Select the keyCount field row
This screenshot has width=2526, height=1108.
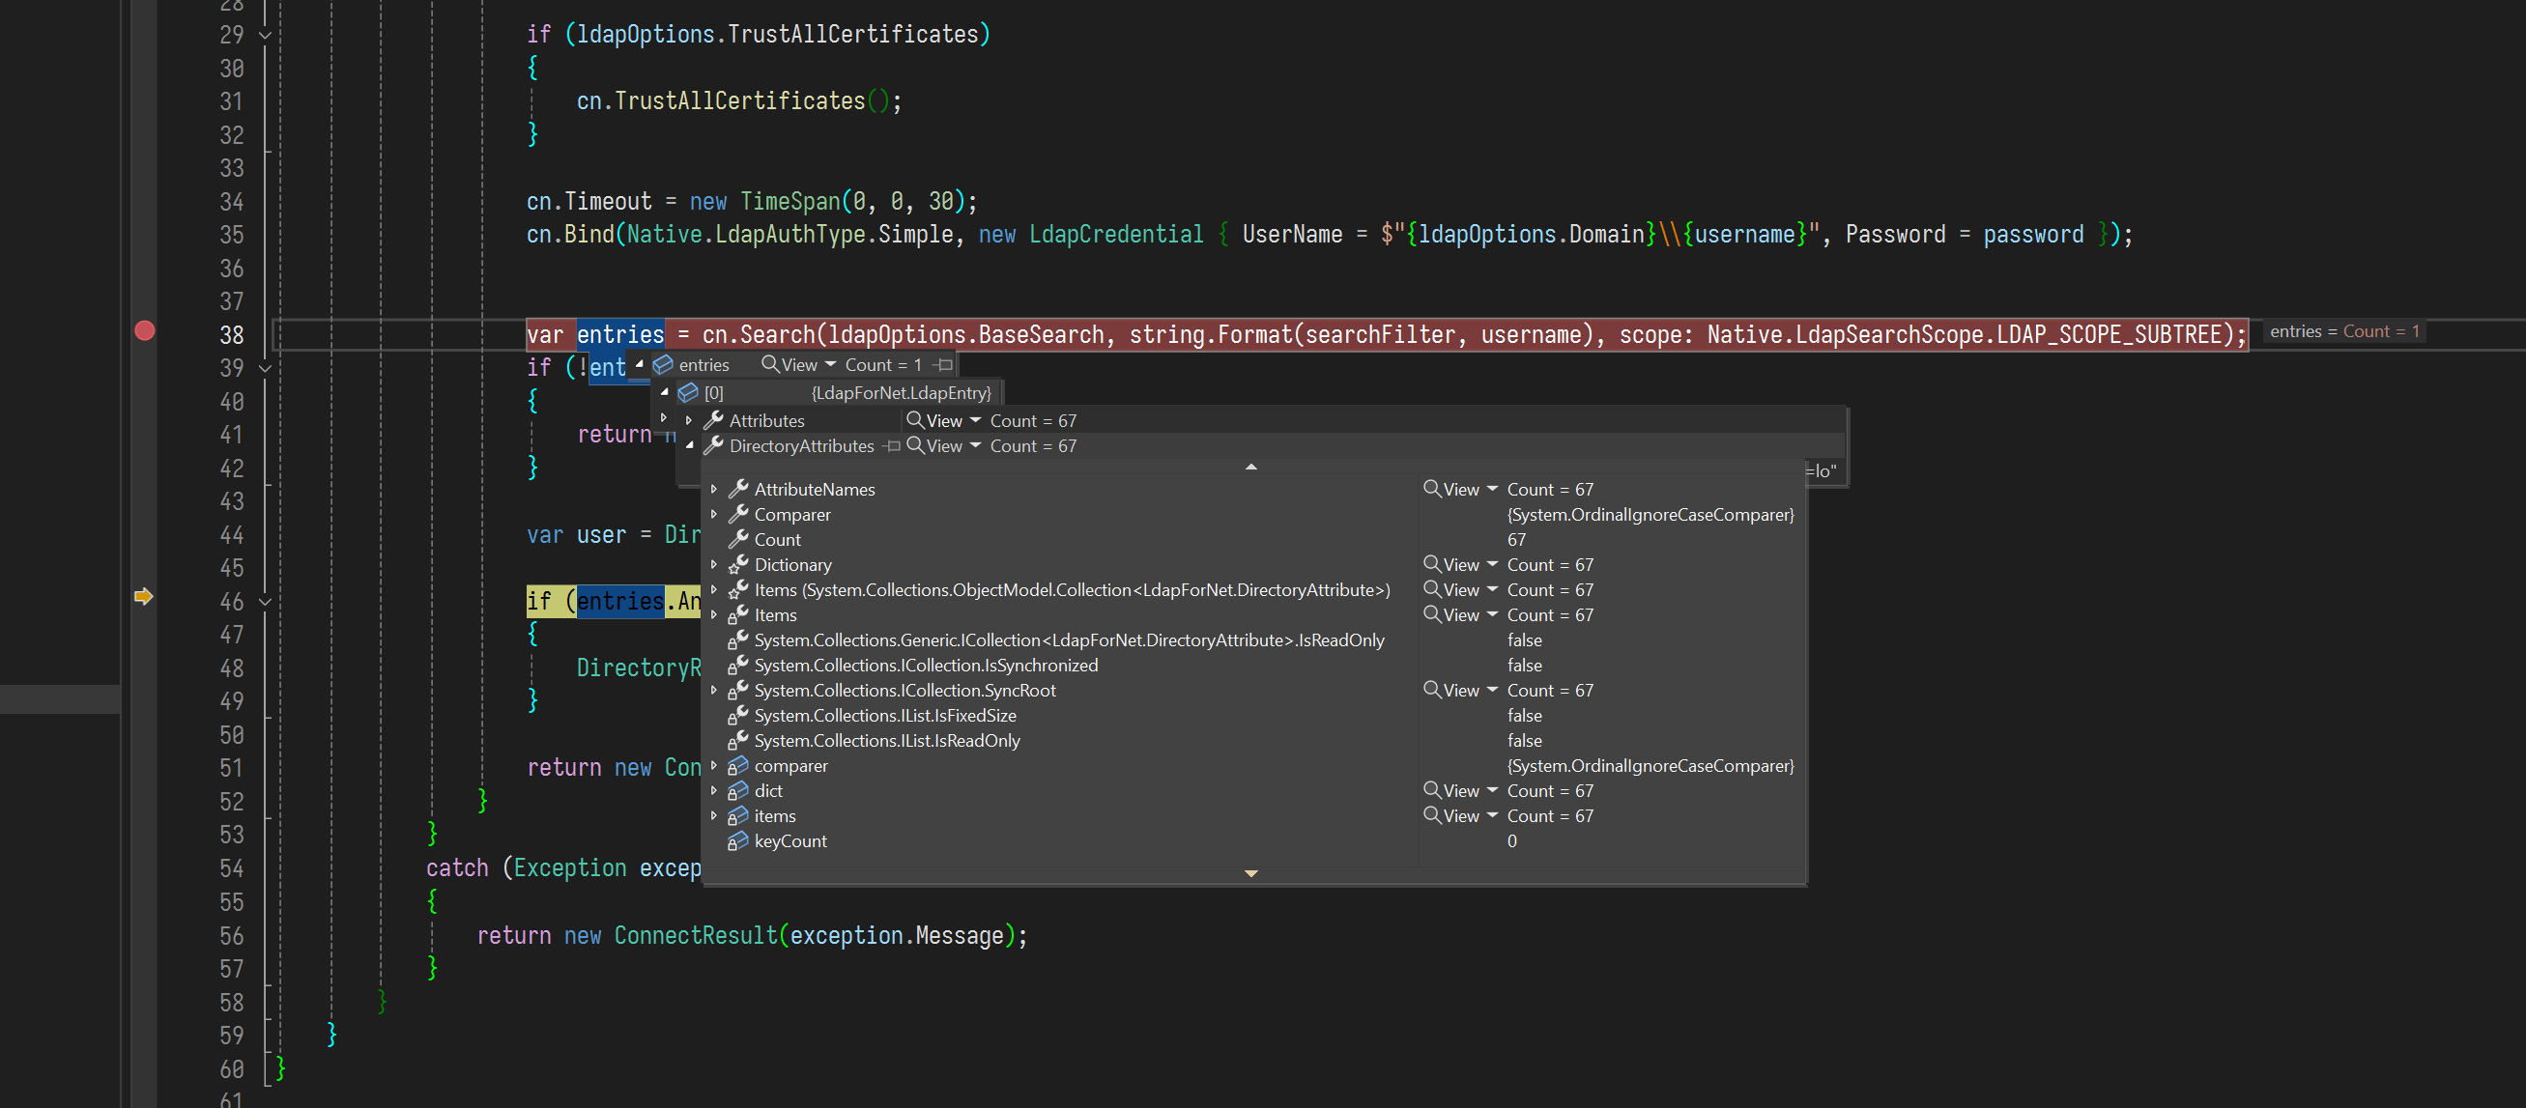click(x=790, y=841)
